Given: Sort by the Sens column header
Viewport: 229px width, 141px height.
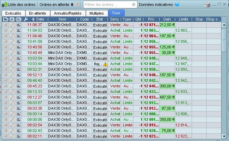Looking at the screenshot, I should tap(114, 19).
